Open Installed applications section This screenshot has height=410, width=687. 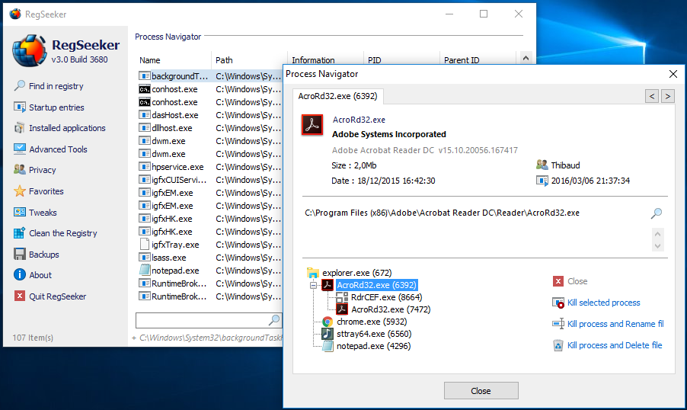59,128
